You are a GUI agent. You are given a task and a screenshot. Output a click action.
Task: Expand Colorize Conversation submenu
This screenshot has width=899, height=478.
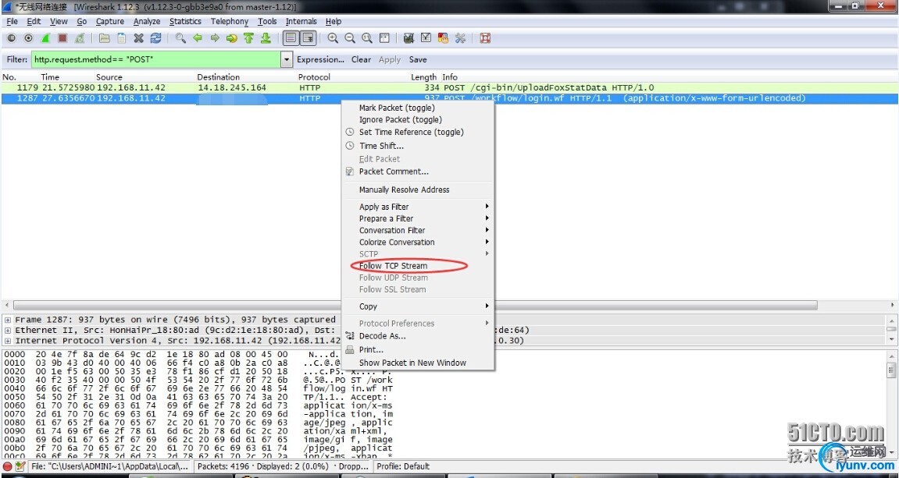point(417,243)
